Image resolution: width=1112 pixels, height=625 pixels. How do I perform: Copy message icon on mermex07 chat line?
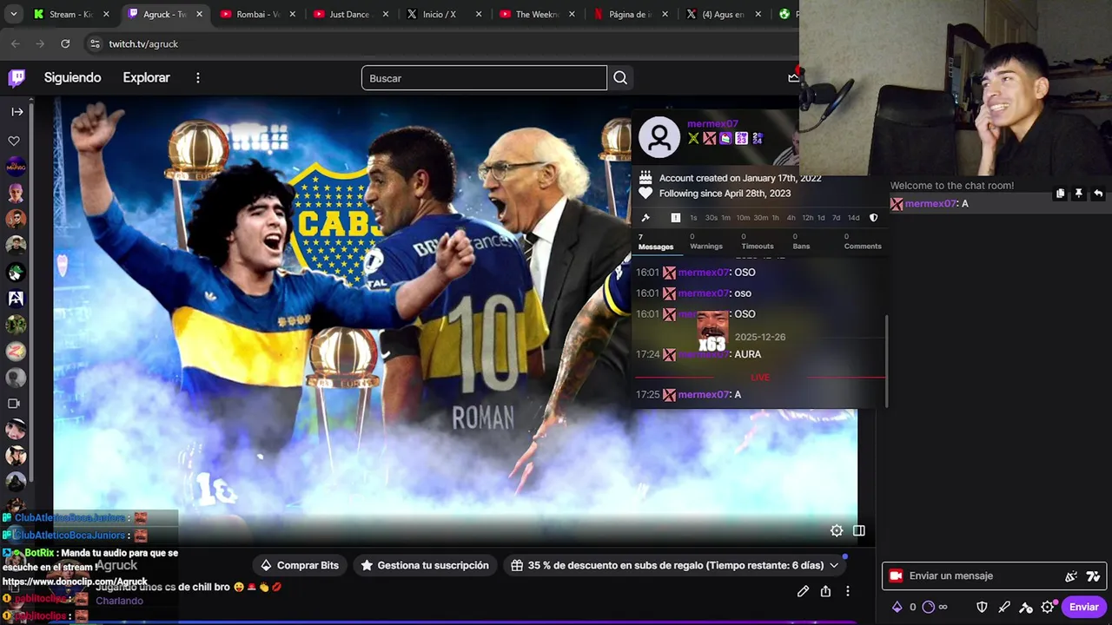1060,194
